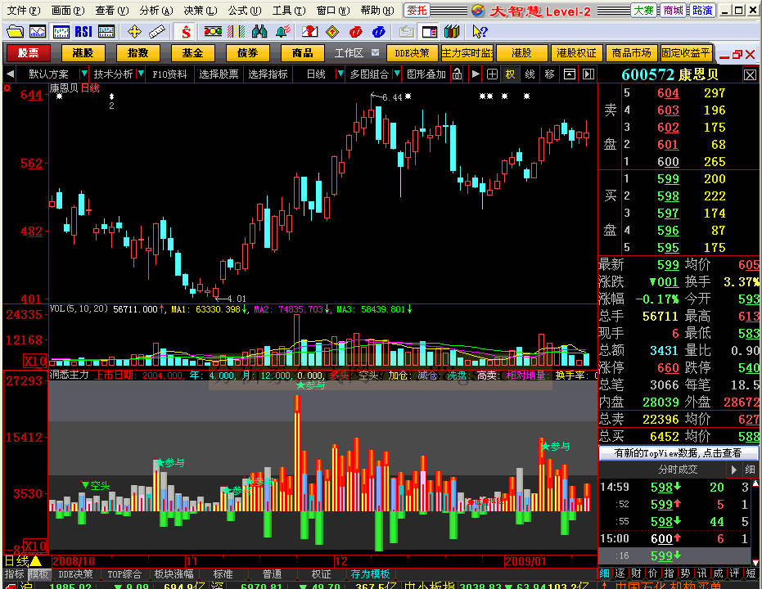The width and height of the screenshot is (762, 589).
Task: Click the blue circular phi icon
Action: (x=379, y=32)
